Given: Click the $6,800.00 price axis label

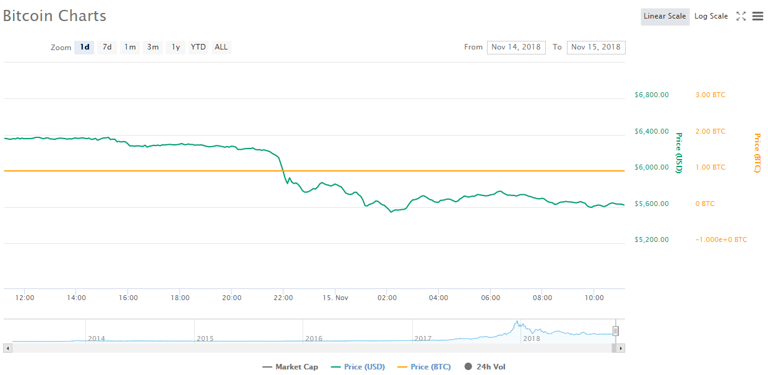Looking at the screenshot, I should click(652, 95).
